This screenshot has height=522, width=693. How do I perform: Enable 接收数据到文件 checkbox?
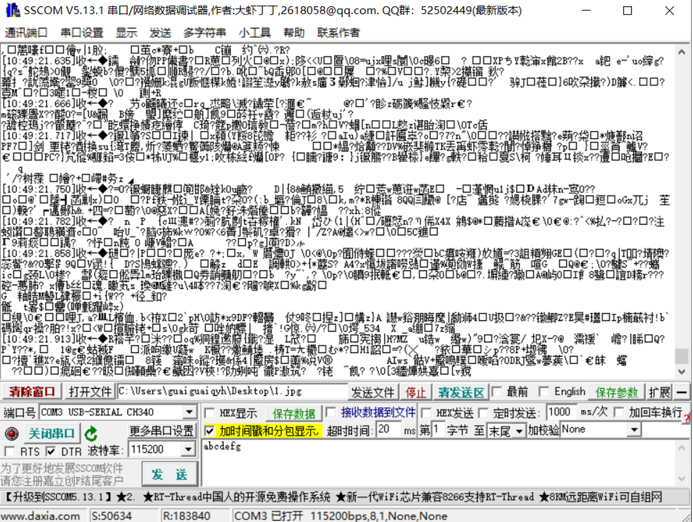point(331,413)
